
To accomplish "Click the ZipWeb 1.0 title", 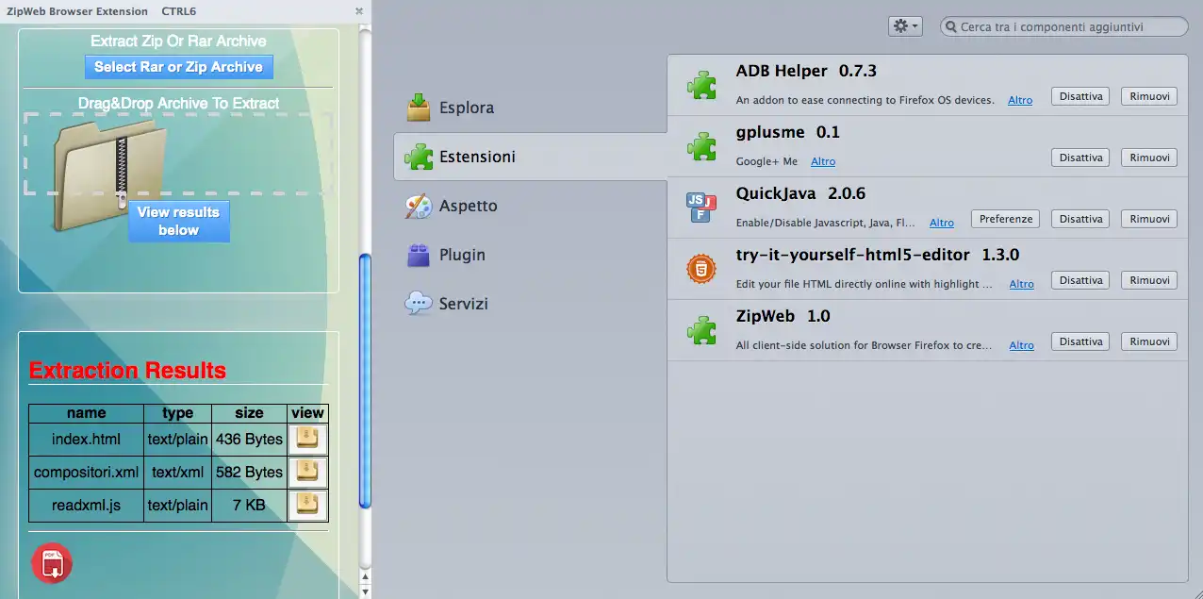I will [x=783, y=316].
